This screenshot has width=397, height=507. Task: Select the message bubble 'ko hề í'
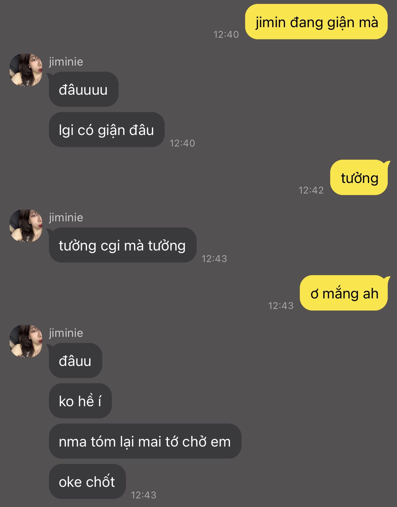coord(80,401)
